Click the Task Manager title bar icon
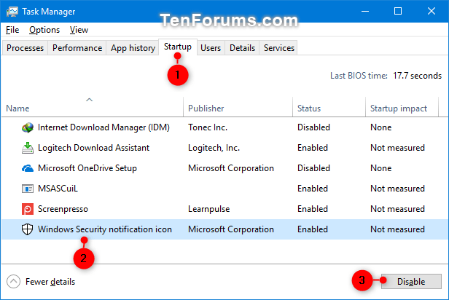The height and width of the screenshot is (300, 449). pos(12,12)
